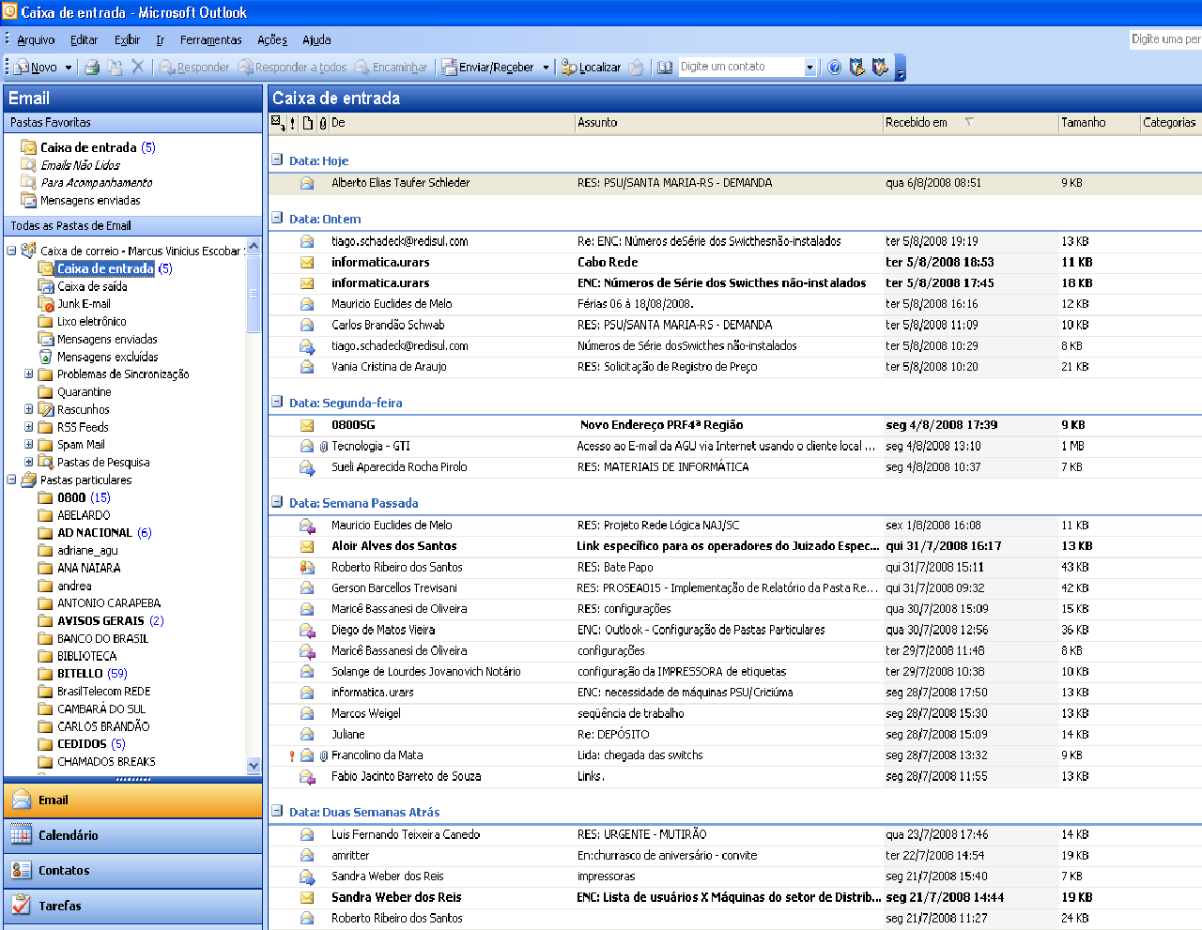Image resolution: width=1202 pixels, height=930 pixels.
Task: Click Responder in the toolbar
Action: point(194,68)
